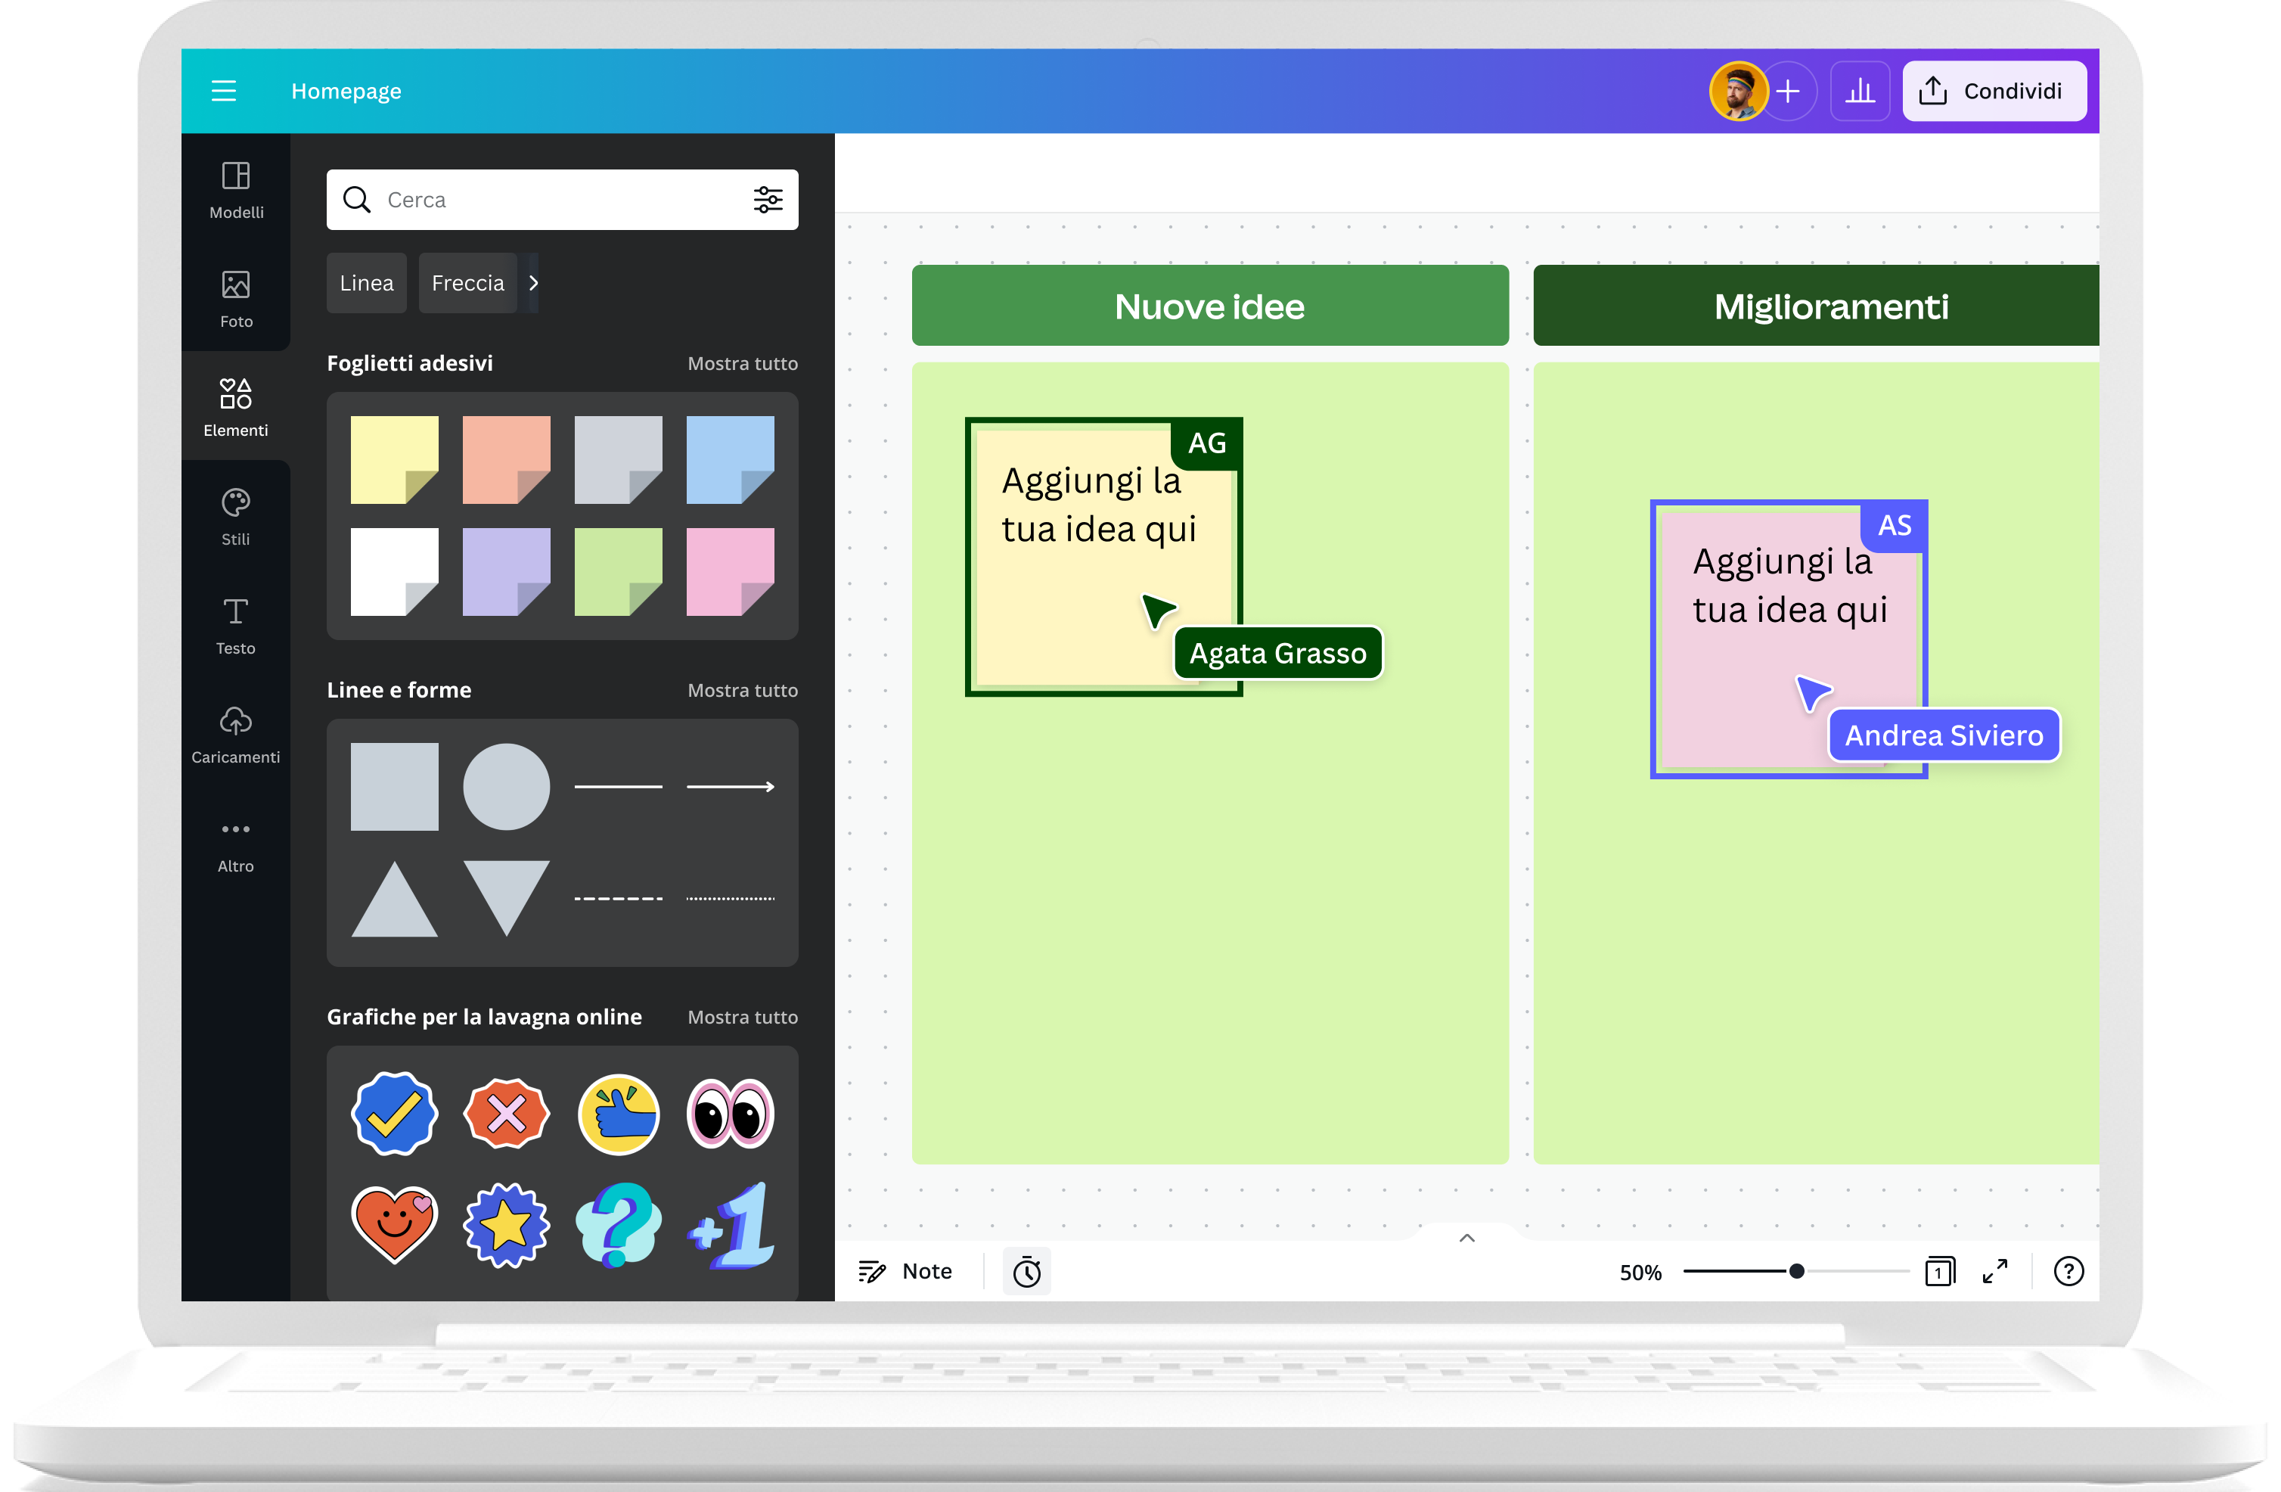Image resolution: width=2281 pixels, height=1492 pixels.
Task: Select the yellow sticky note thumbnail
Action: click(393, 458)
